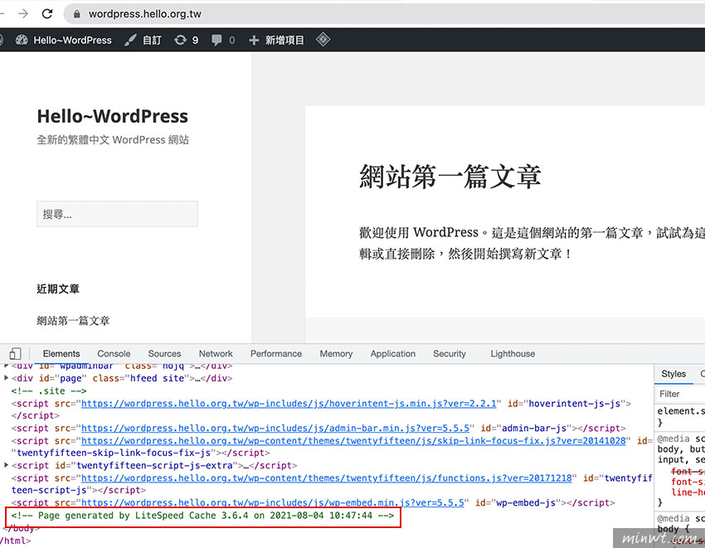Viewport: 705px width, 548px height.
Task: Click the 新增項目 menu item
Action: pos(284,40)
